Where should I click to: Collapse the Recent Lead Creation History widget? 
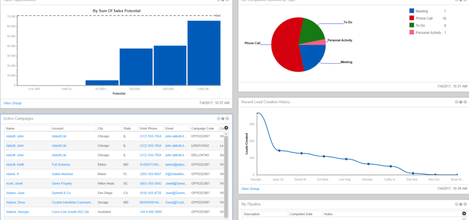[457, 102]
